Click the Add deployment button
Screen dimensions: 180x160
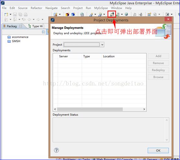[x=158, y=56]
